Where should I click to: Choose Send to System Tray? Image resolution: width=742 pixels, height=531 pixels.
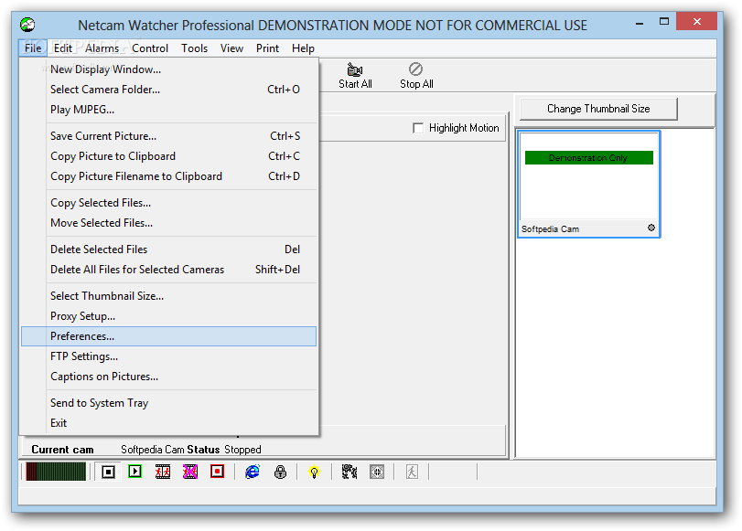click(169, 403)
